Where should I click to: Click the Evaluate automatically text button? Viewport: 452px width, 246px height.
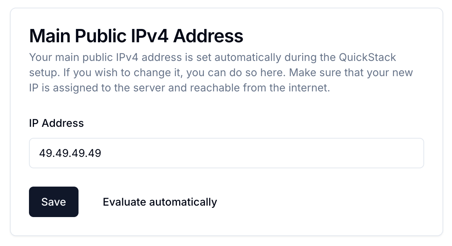160,202
